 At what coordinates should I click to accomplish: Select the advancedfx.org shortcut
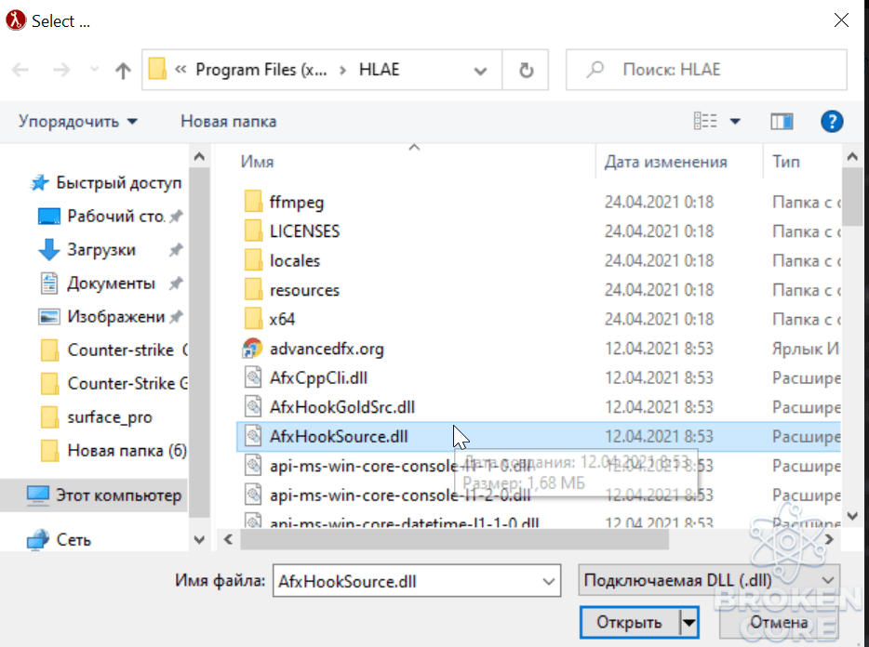[x=327, y=349]
